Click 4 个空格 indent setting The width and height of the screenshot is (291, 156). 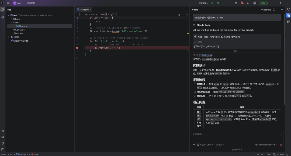coord(278,154)
